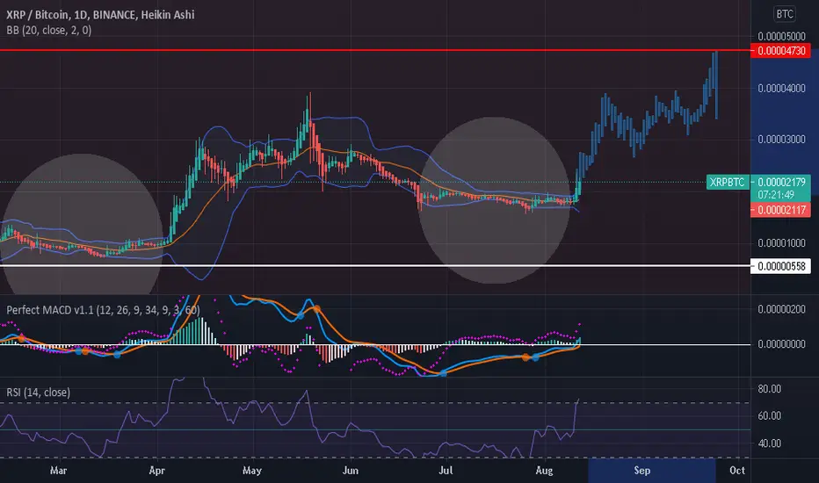Screen dimensions: 819x483
Task: Click the 0.00000200 MACD axis value
Action: (781, 310)
